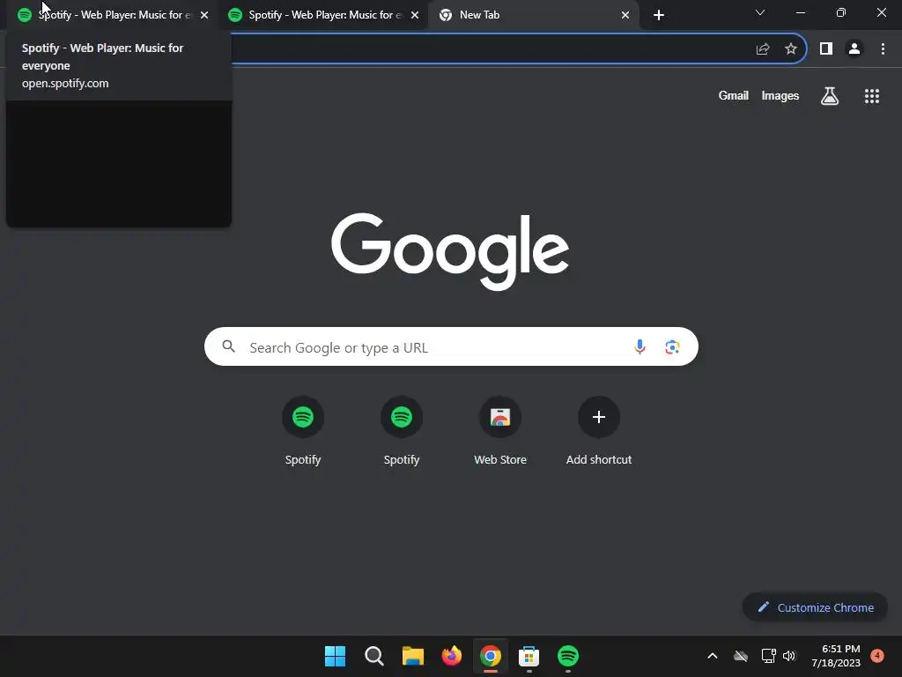Bookmark this tab with the star icon
The image size is (902, 677).
coord(791,49)
